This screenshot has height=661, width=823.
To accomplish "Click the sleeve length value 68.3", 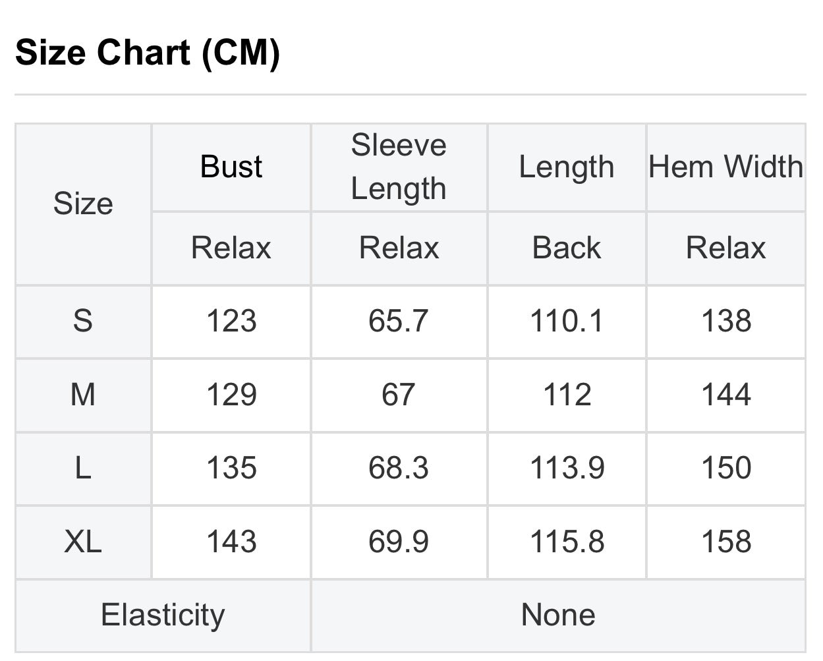I will (399, 468).
